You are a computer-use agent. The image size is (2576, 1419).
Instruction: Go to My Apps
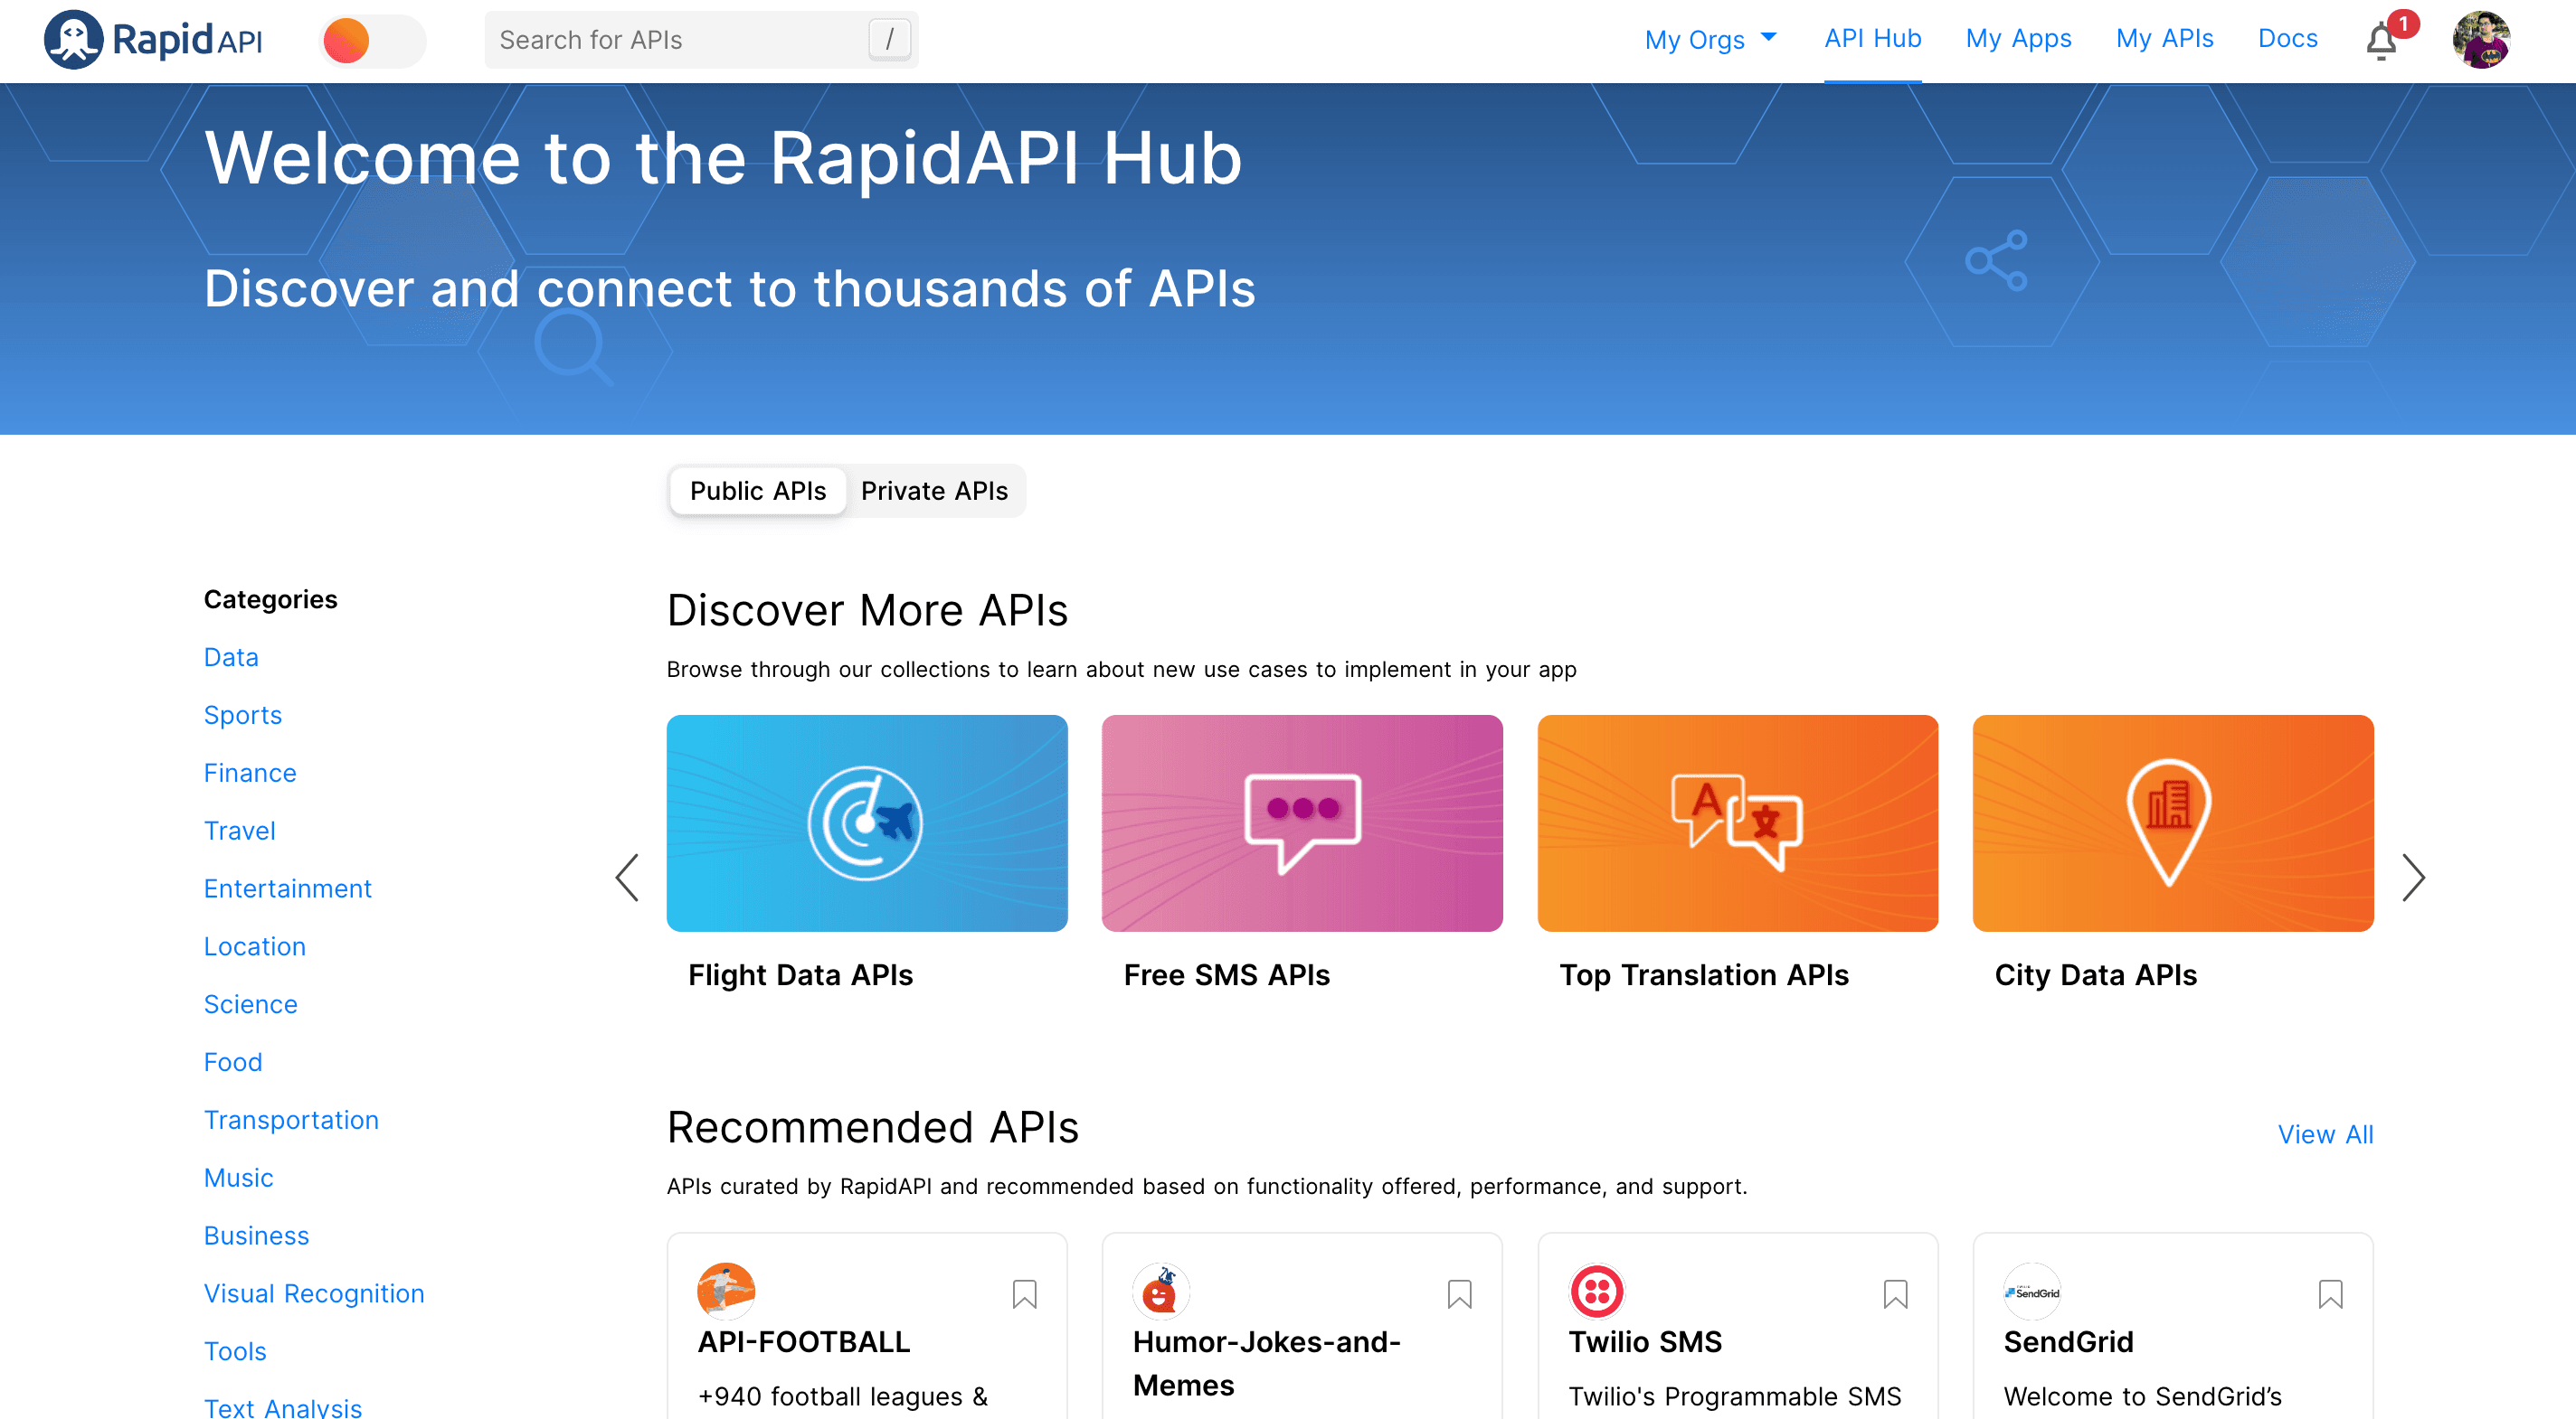pos(2018,39)
